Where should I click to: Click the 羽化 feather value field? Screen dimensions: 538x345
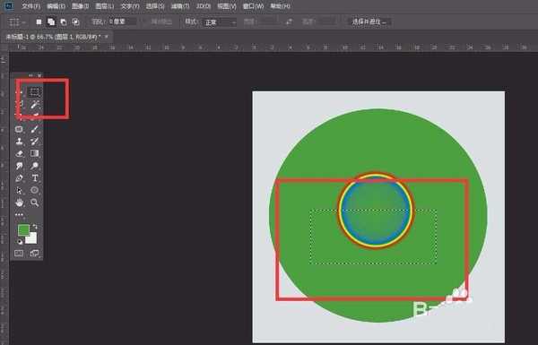(x=123, y=22)
